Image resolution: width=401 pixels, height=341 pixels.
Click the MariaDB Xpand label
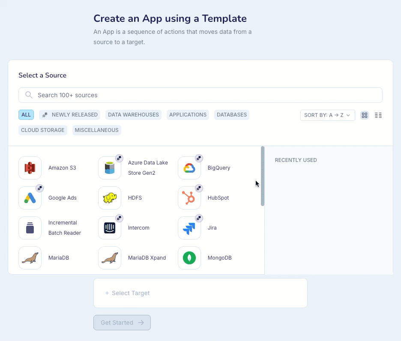tap(147, 257)
